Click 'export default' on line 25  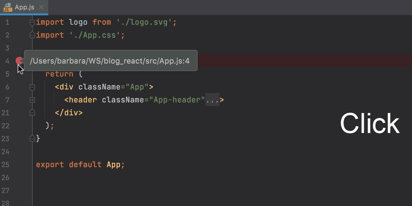69,165
